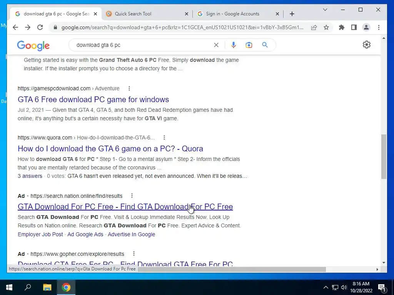394x295 pixels.
Task: Open Ad Google Ads sitelink
Action: coord(85,234)
